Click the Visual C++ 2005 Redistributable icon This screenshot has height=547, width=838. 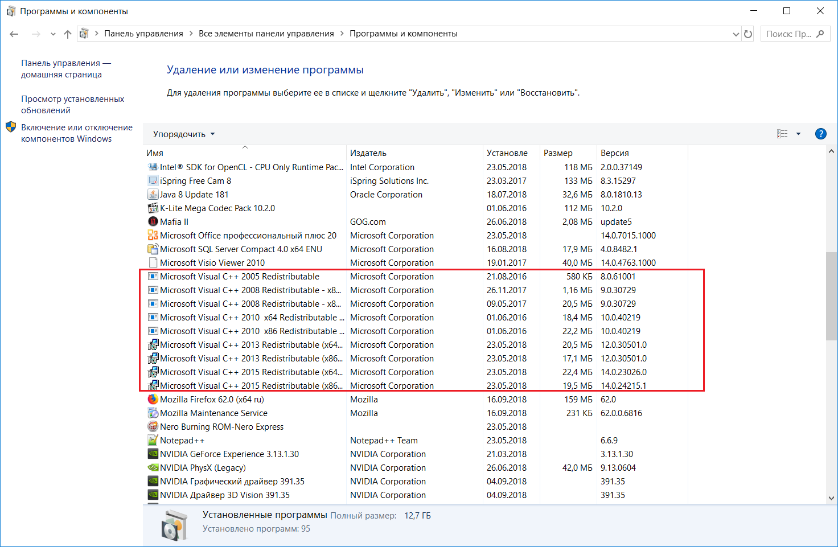pyautogui.click(x=153, y=277)
